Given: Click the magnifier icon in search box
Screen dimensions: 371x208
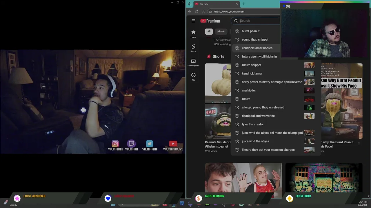Looking at the screenshot, I should (236, 21).
